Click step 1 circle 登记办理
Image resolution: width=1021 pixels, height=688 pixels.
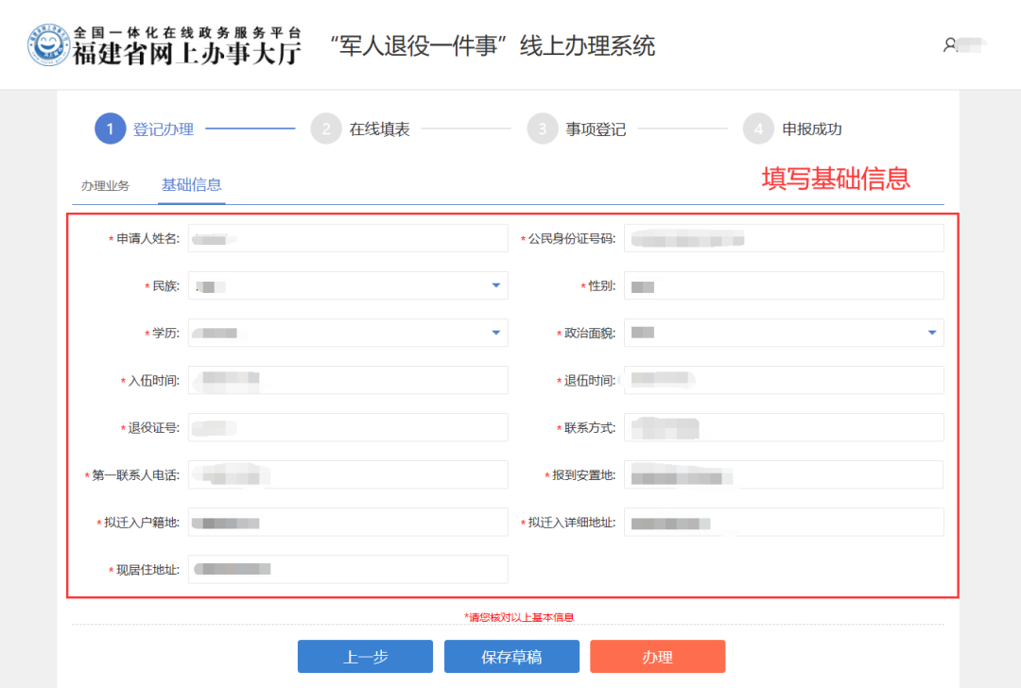tap(110, 129)
